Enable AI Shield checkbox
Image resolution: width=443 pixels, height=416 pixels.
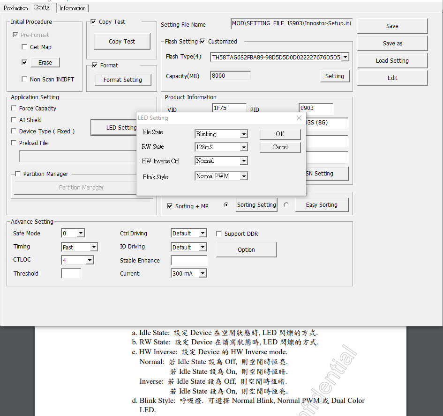(x=14, y=120)
